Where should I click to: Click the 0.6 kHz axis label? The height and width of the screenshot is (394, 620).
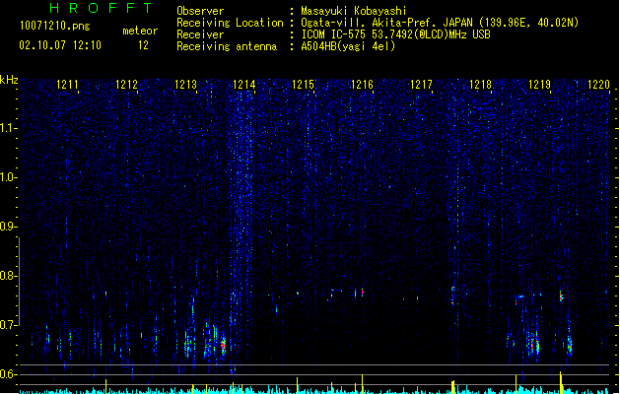[x=8, y=374]
